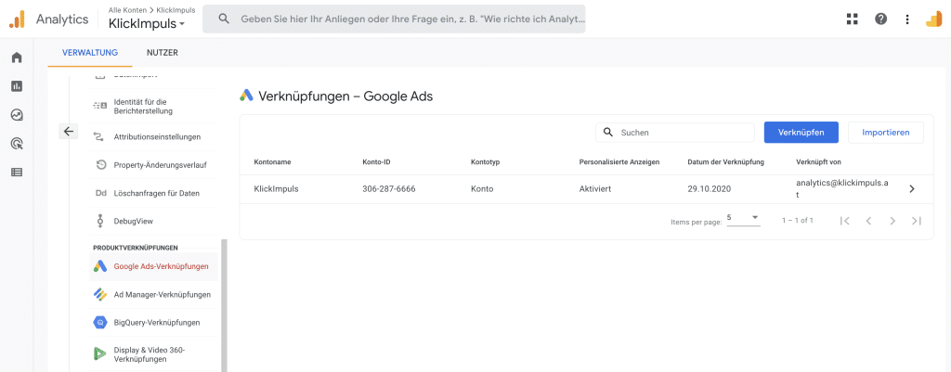Open the three-dot more options menu
Viewport: 951px width, 372px height.
pos(907,19)
